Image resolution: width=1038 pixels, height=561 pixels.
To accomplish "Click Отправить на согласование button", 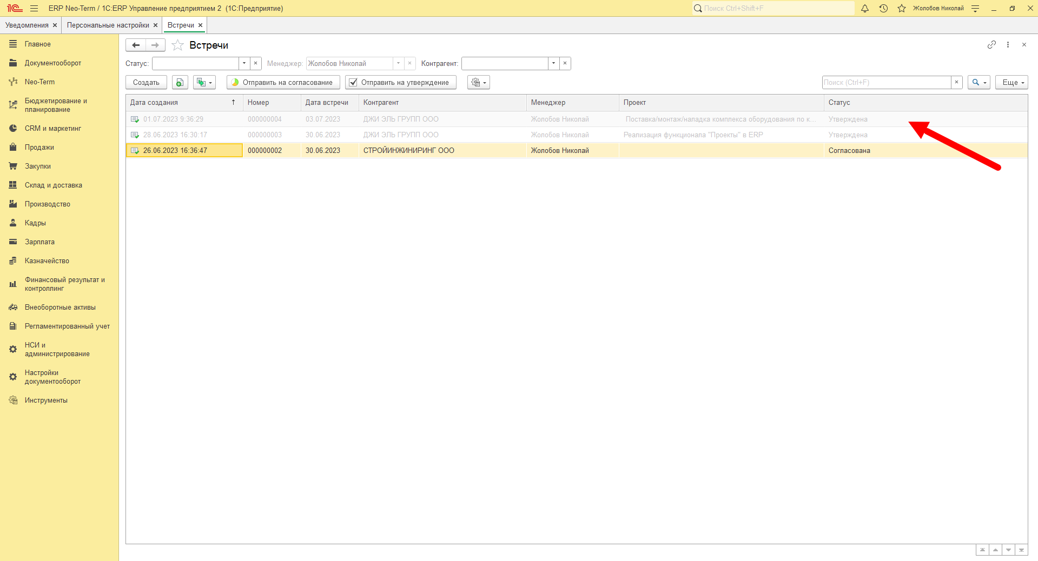I will 283,82.
